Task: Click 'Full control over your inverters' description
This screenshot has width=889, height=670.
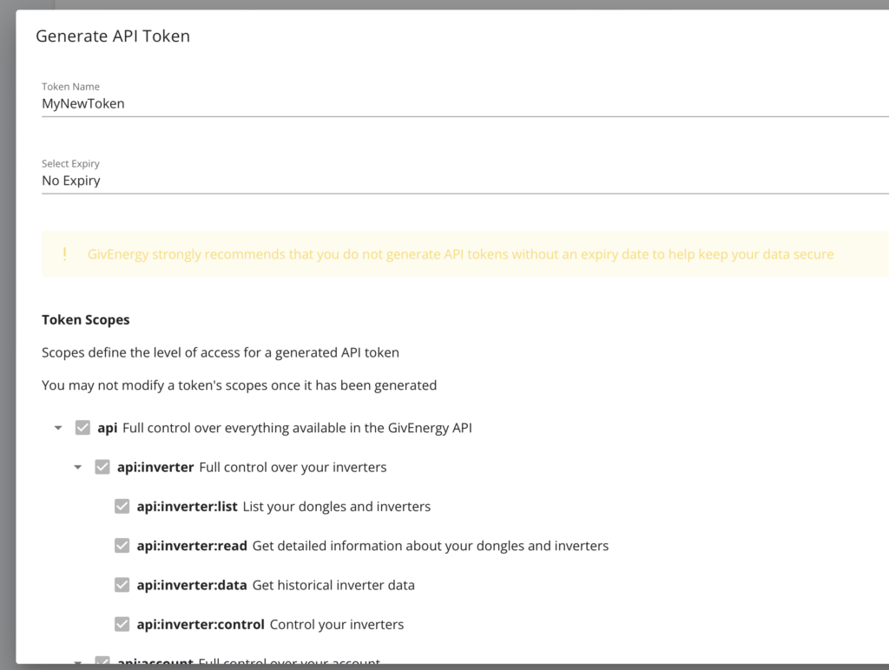Action: click(x=293, y=467)
